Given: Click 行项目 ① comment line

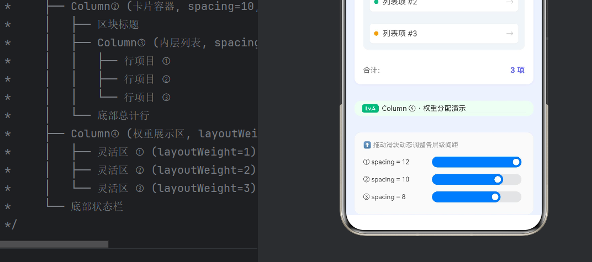Looking at the screenshot, I should 147,61.
